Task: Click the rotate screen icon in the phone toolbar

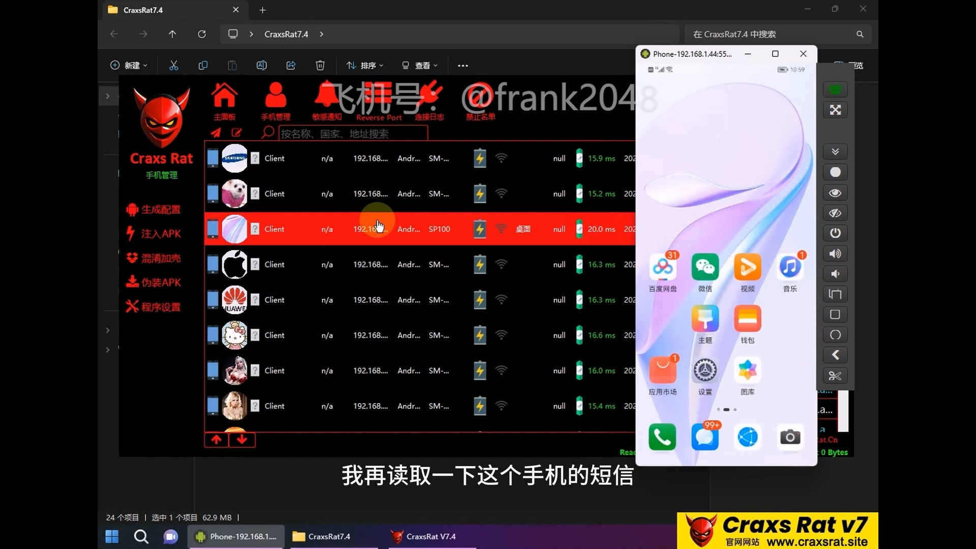Action: click(835, 294)
